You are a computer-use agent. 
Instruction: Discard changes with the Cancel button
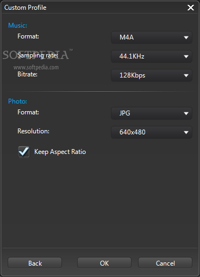tap(165, 263)
